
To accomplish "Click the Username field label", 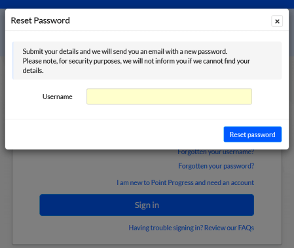I will click(x=58, y=96).
